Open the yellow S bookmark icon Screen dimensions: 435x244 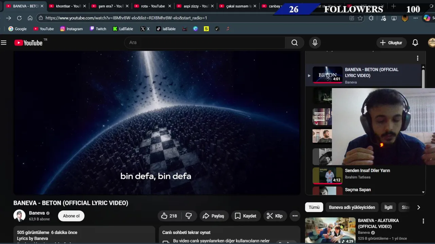206,29
